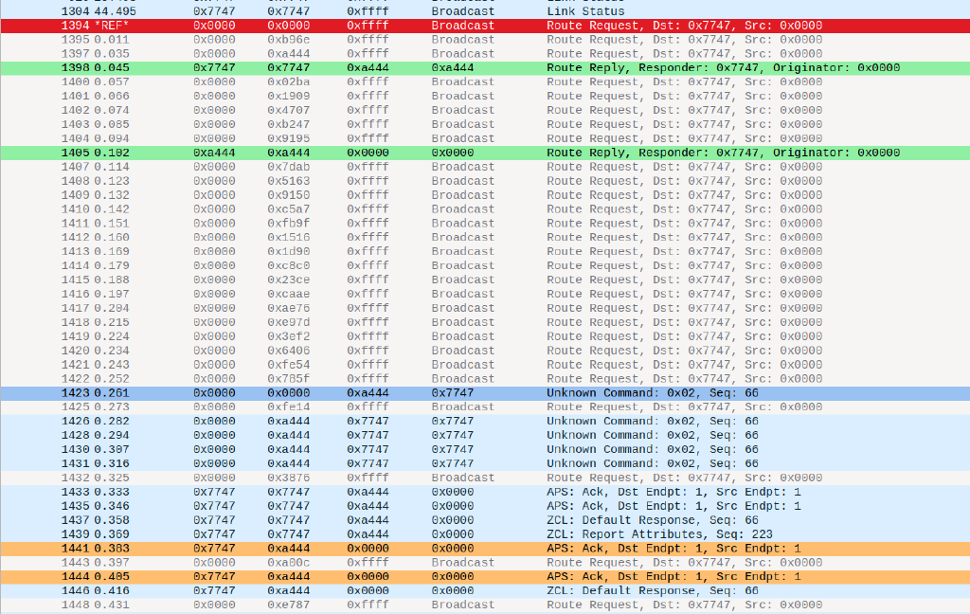
Task: Select orange APS Ack packet 1441
Action: coord(485,549)
